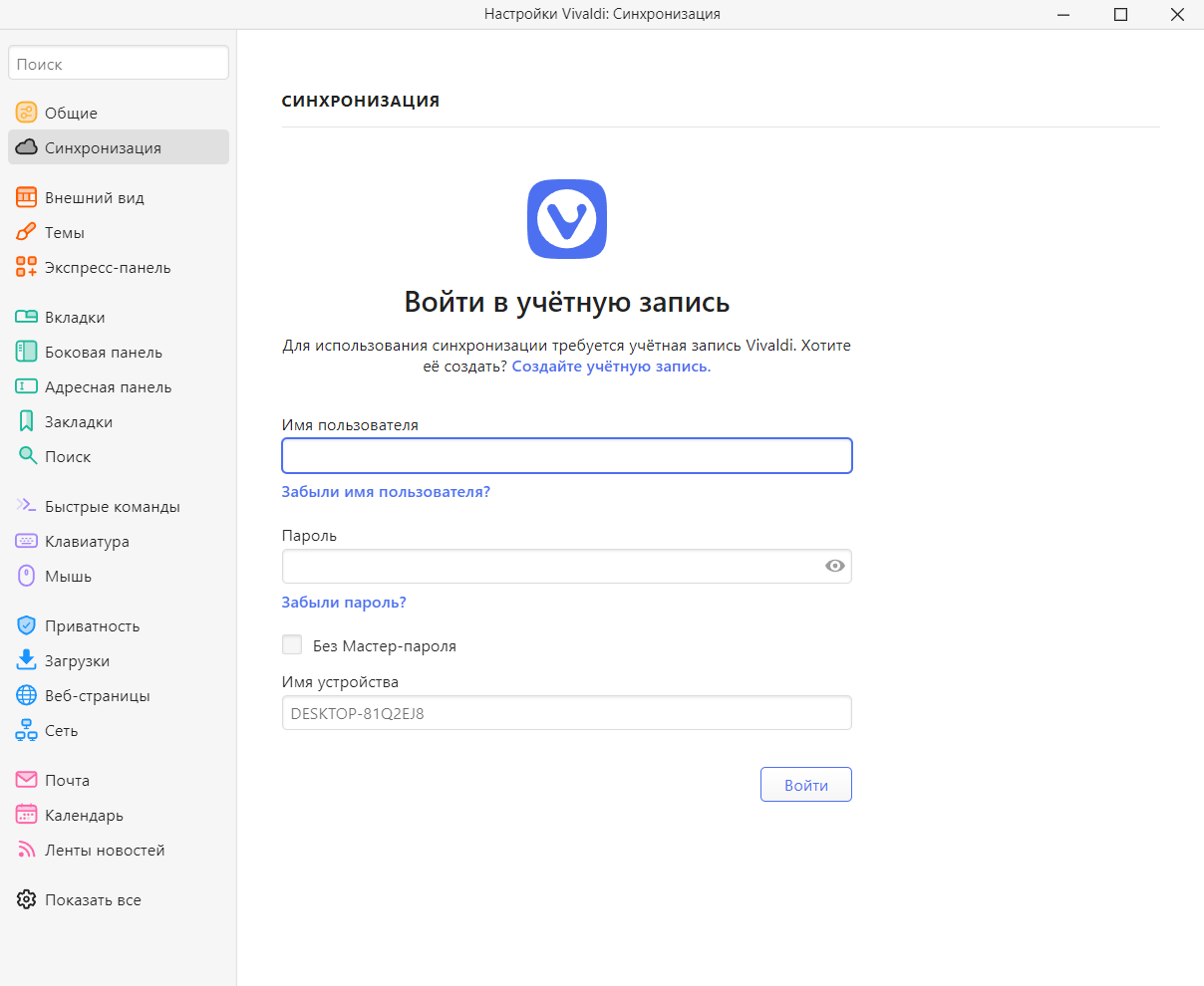Viewport: 1204px width, 986px height.
Task: Click the cloud Синхронизация icon
Action: pyautogui.click(x=26, y=147)
